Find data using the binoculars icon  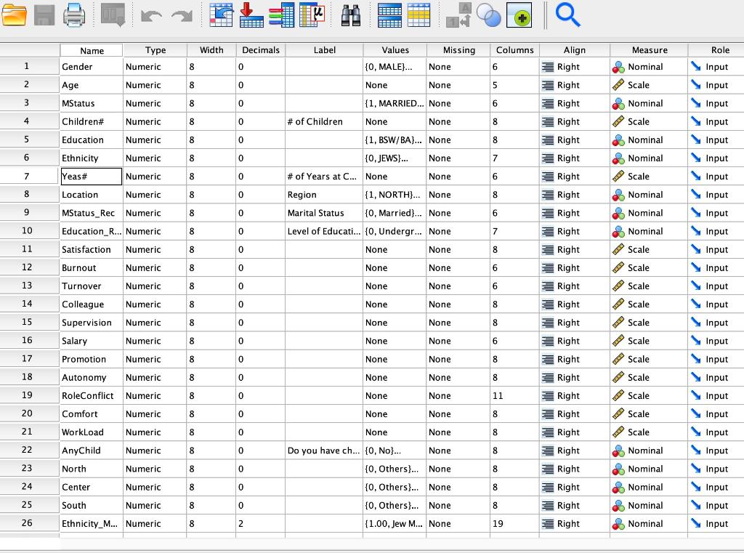coord(350,15)
